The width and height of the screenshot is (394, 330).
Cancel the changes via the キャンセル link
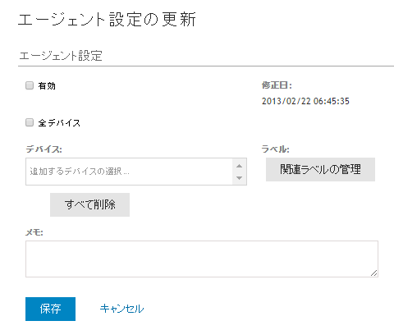point(121,309)
